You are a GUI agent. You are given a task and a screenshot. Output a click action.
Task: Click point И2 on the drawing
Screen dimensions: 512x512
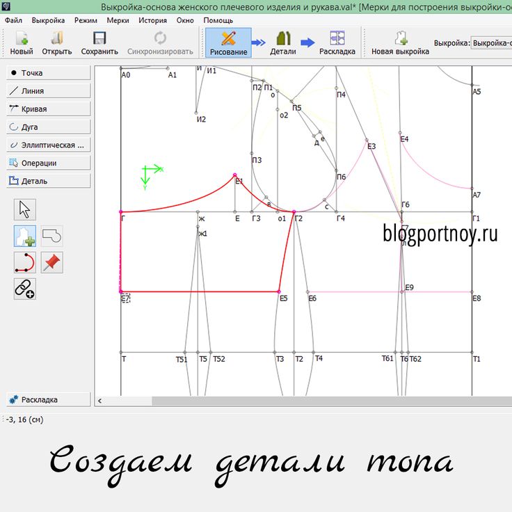(196, 113)
